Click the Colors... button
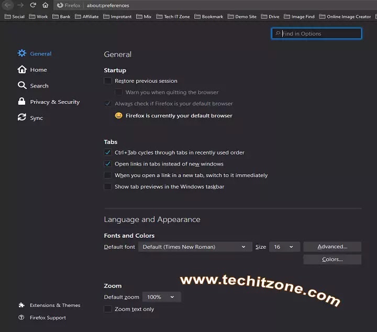The image size is (377, 332). (332, 259)
